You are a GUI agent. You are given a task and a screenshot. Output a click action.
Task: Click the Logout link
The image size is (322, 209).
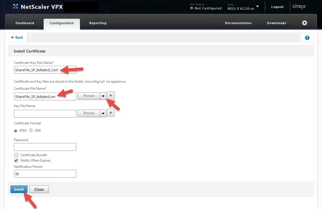point(277,7)
